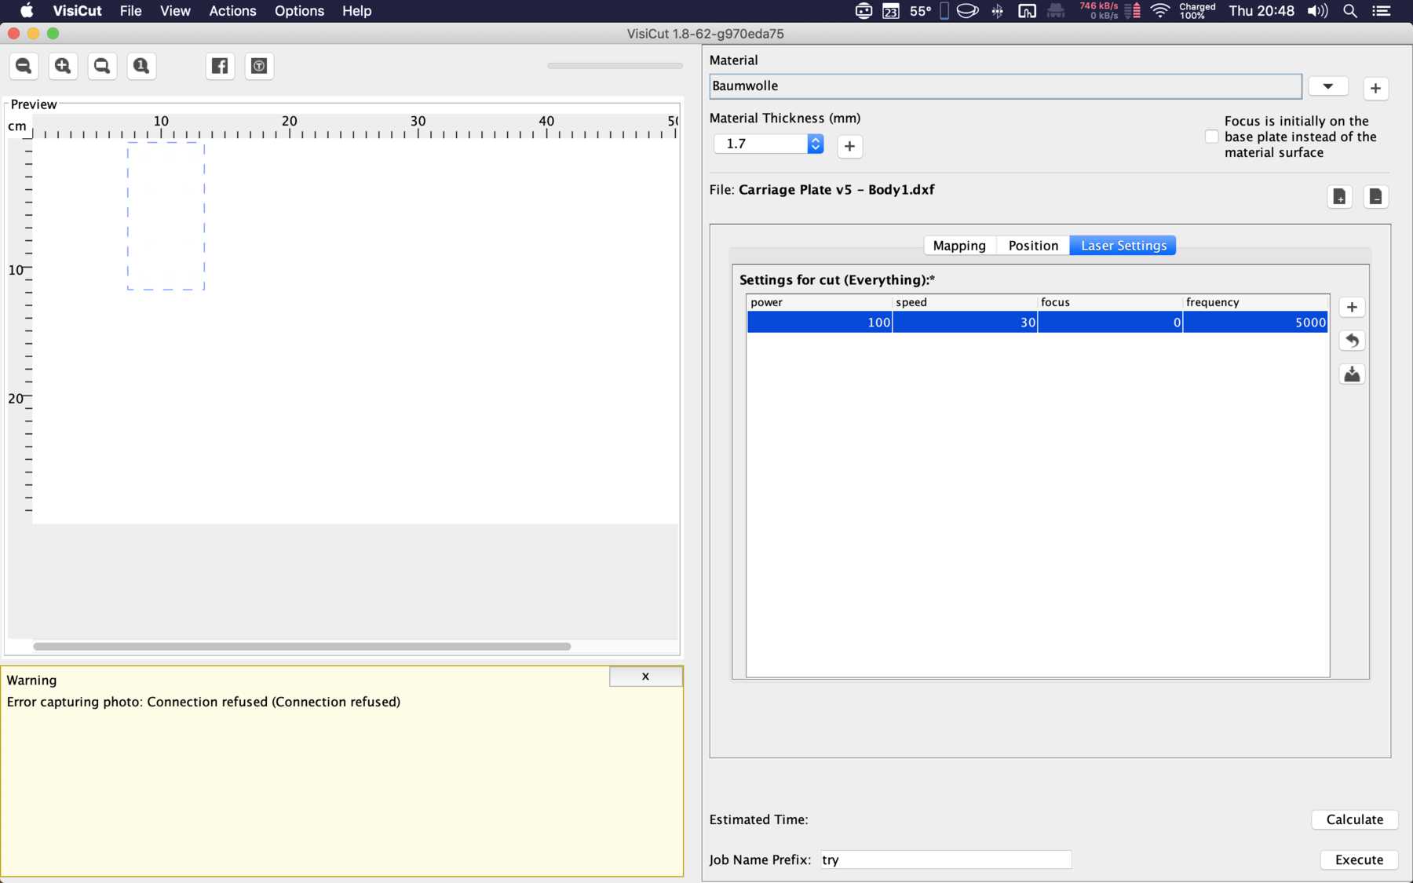The width and height of the screenshot is (1413, 883).
Task: Click the power column header
Action: point(820,302)
